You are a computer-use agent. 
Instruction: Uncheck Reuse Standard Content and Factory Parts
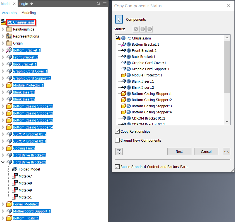pyautogui.click(x=117, y=166)
